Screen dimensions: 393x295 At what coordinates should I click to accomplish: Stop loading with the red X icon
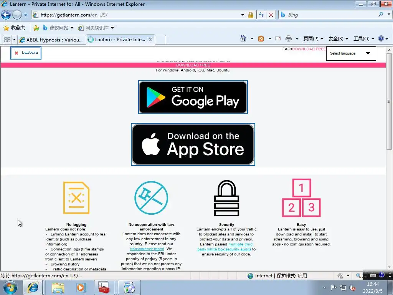pyautogui.click(x=271, y=15)
